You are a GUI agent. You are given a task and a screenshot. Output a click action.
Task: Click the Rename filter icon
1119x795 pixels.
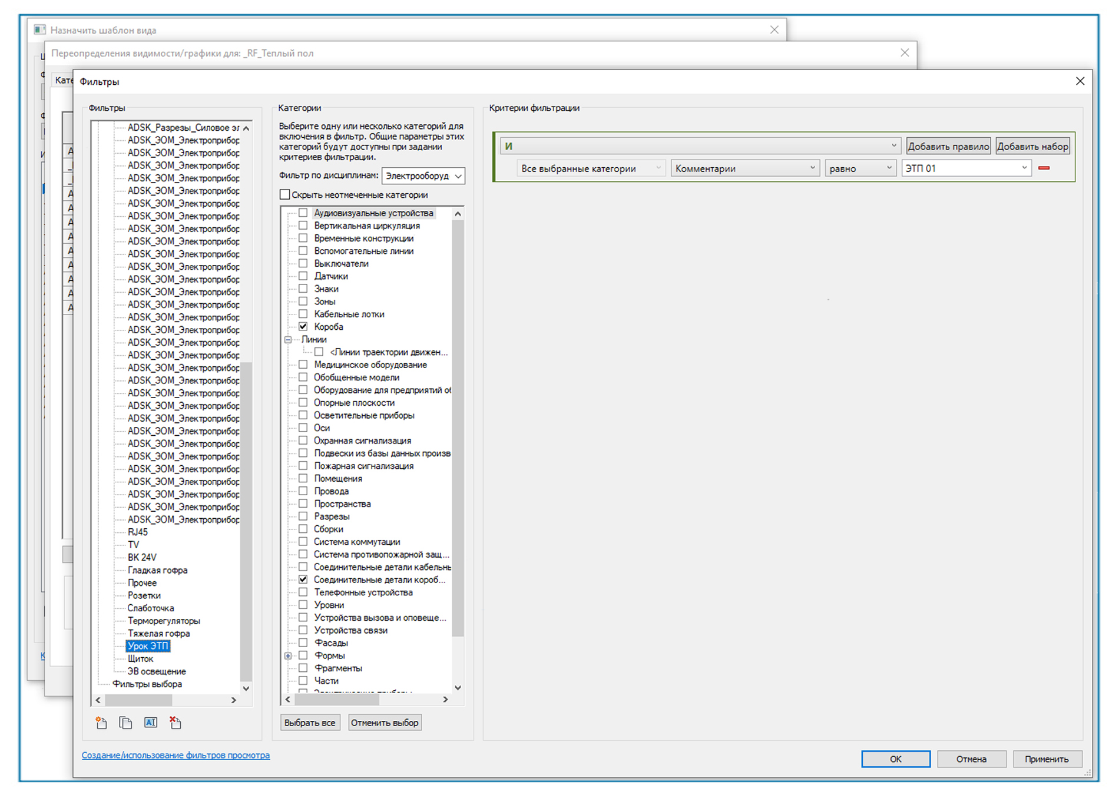(x=151, y=723)
